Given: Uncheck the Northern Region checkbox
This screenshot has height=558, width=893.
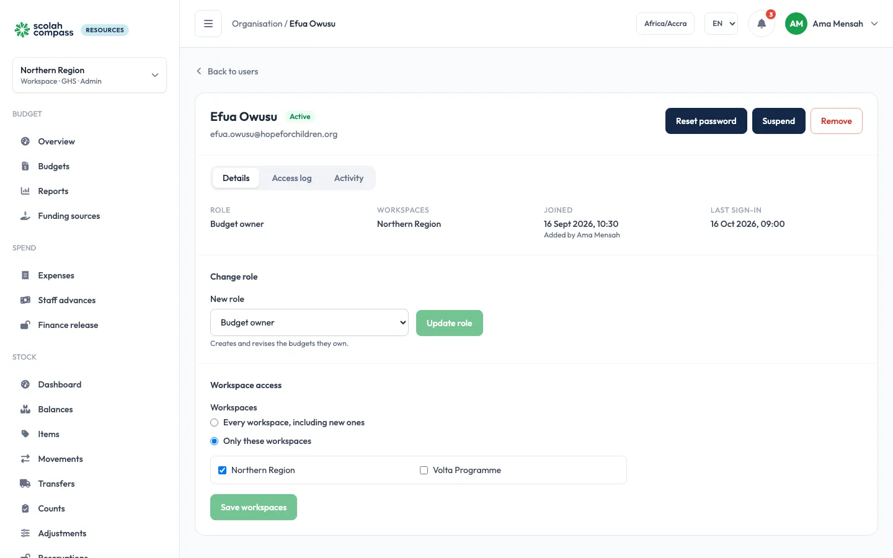Looking at the screenshot, I should click(223, 471).
